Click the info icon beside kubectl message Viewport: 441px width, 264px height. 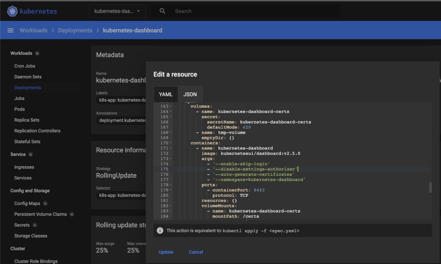point(160,230)
